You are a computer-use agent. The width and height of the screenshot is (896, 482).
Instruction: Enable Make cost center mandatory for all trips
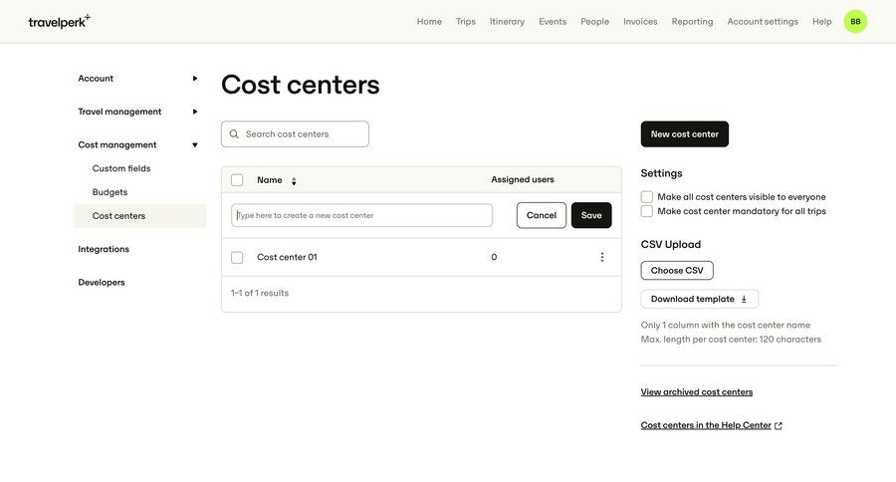click(x=647, y=211)
